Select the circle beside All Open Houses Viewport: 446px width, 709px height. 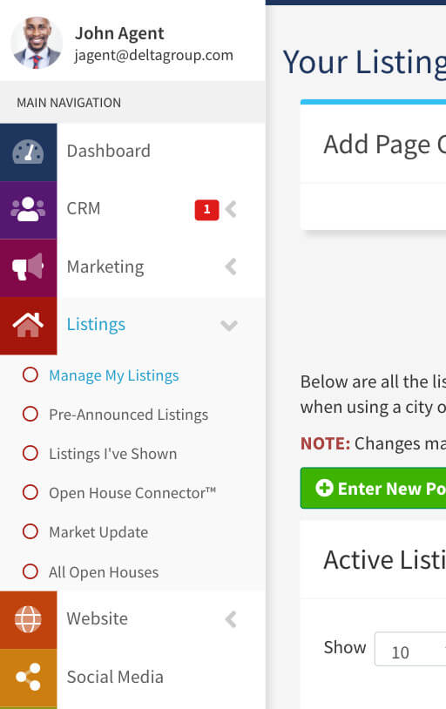coord(30,571)
